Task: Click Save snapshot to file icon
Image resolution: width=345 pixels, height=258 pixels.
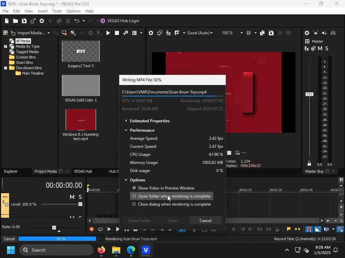Action: tap(271, 33)
